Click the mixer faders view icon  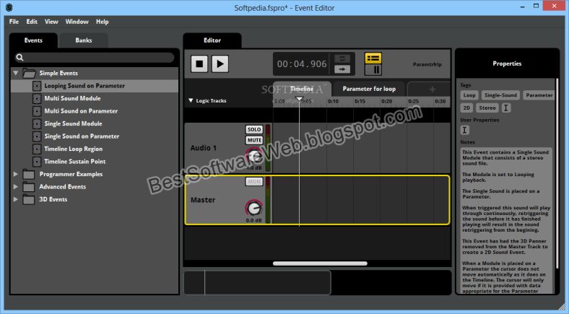373,69
